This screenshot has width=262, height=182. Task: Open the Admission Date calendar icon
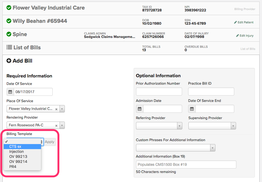139,109
